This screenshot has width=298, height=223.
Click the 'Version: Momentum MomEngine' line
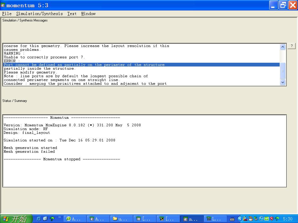[x=72, y=125]
